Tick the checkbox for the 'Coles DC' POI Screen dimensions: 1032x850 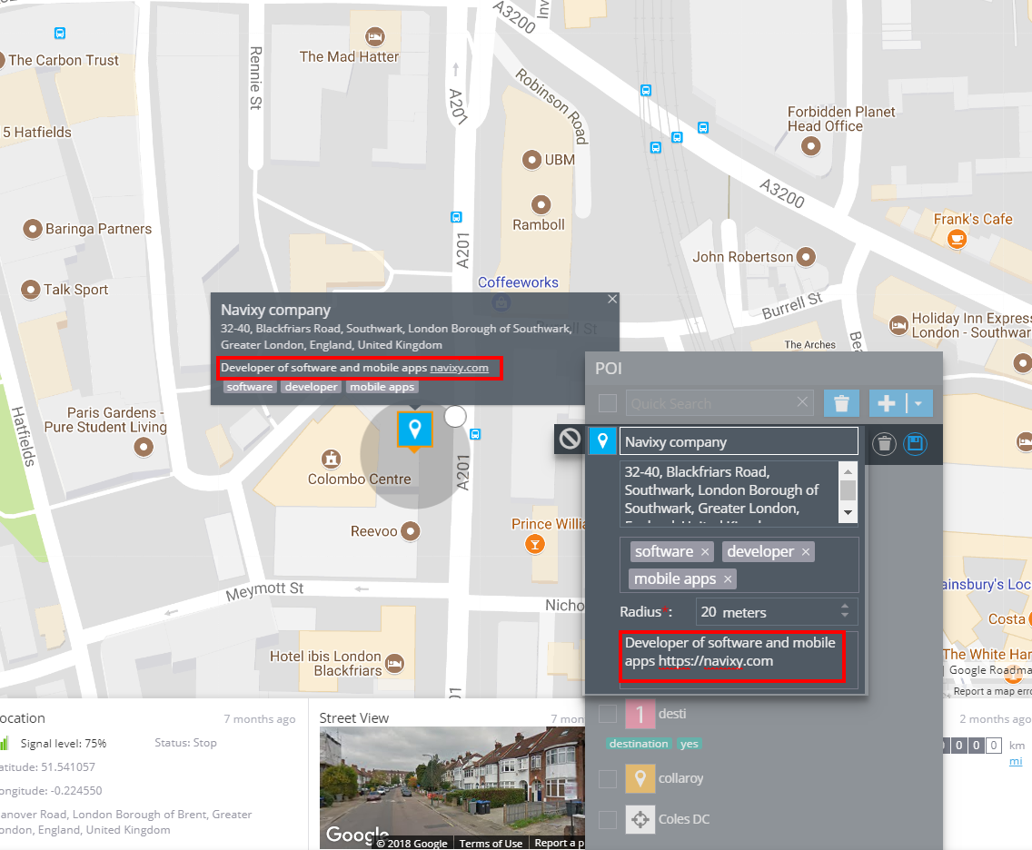click(608, 820)
